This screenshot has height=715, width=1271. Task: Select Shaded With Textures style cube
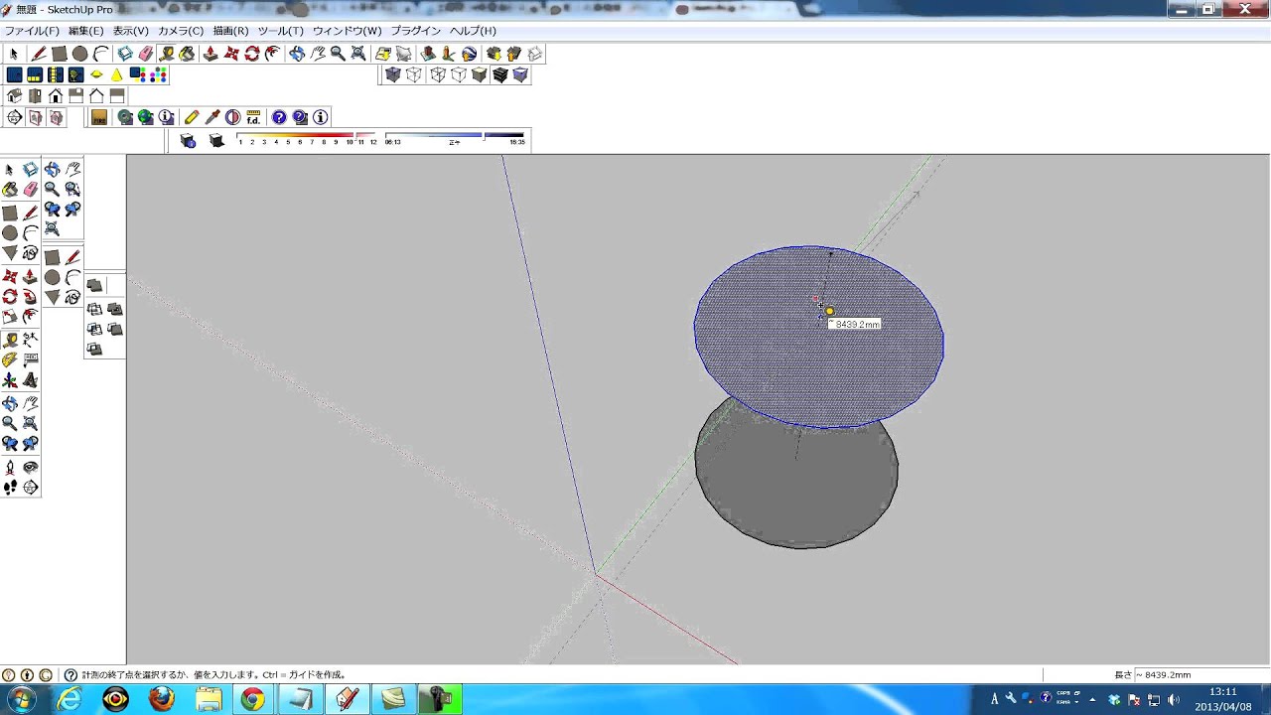(499, 75)
